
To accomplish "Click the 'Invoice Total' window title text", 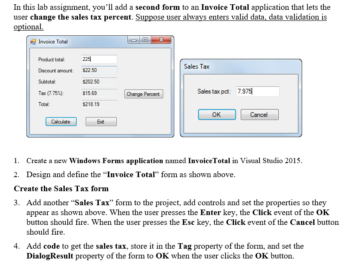I will [x=53, y=42].
